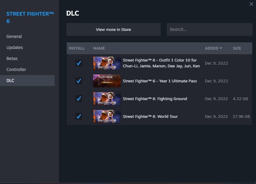This screenshot has width=256, height=184.
Task: Select World Tour DLC name text
Action: pos(150,116)
